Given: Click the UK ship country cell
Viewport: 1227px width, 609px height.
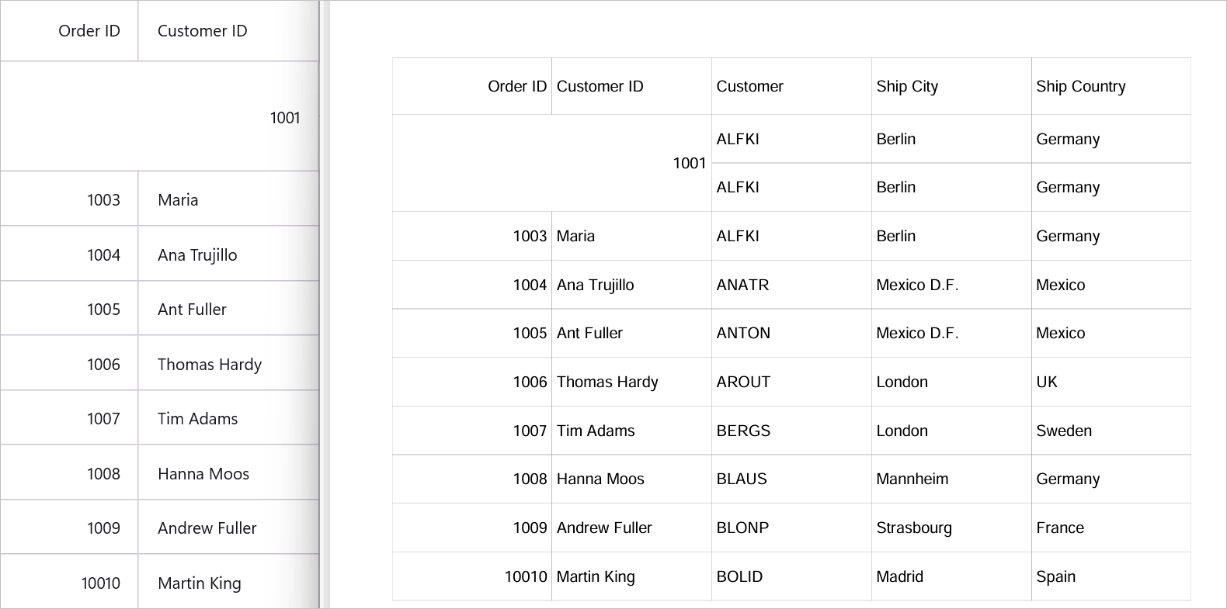Looking at the screenshot, I should pyautogui.click(x=1045, y=382).
